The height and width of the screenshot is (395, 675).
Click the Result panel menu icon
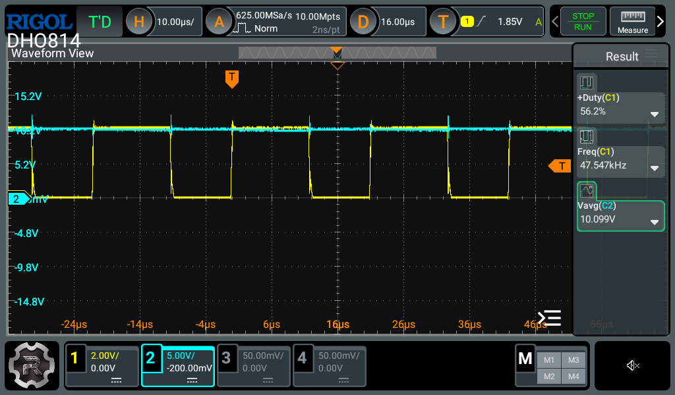[x=651, y=54]
